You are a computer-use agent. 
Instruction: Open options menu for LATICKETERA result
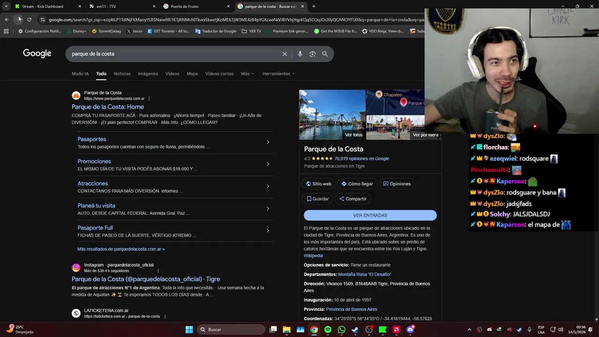click(x=165, y=316)
